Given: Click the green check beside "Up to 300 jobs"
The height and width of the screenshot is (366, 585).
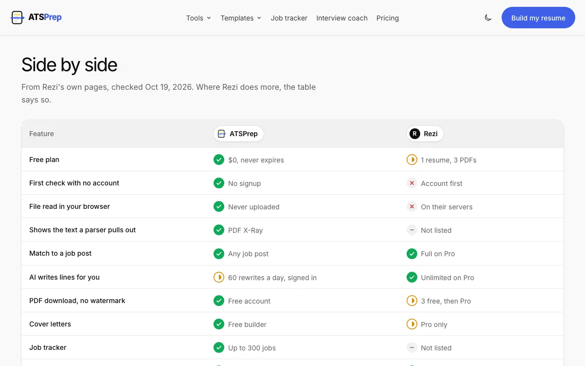Looking at the screenshot, I should (219, 347).
